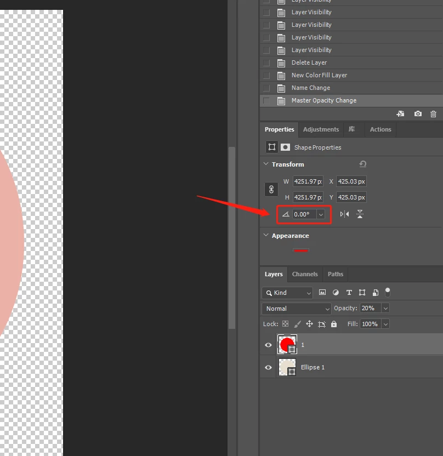Click the H height input field

[308, 197]
